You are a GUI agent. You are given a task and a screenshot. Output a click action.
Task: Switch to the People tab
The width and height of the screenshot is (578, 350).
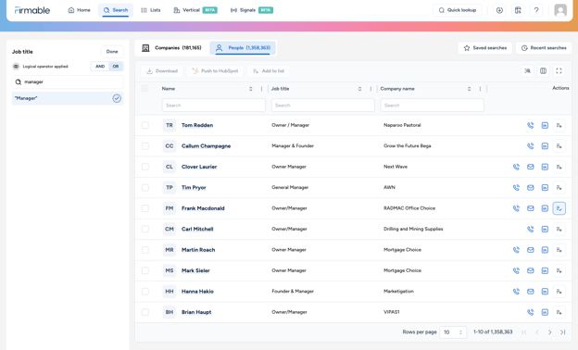click(243, 48)
